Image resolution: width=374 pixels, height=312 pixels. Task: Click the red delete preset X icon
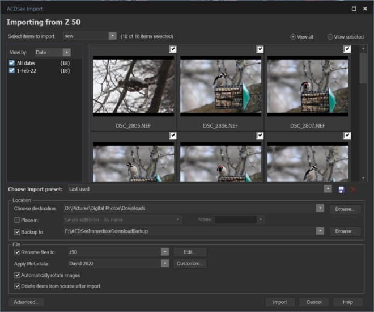(354, 189)
